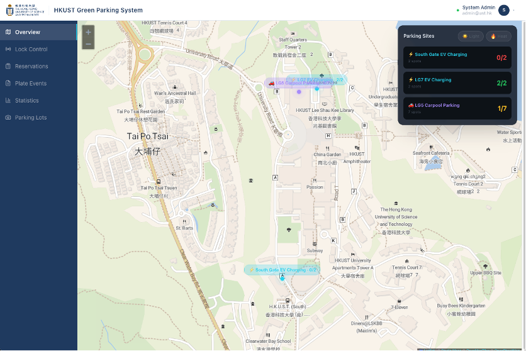
Task: Click the cyan LG7 map marker dot
Action: tap(316, 89)
